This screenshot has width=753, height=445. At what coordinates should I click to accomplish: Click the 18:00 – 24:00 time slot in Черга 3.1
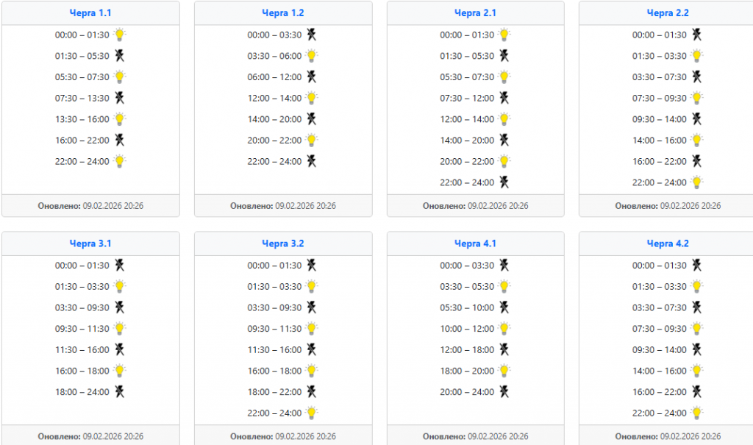(x=82, y=392)
